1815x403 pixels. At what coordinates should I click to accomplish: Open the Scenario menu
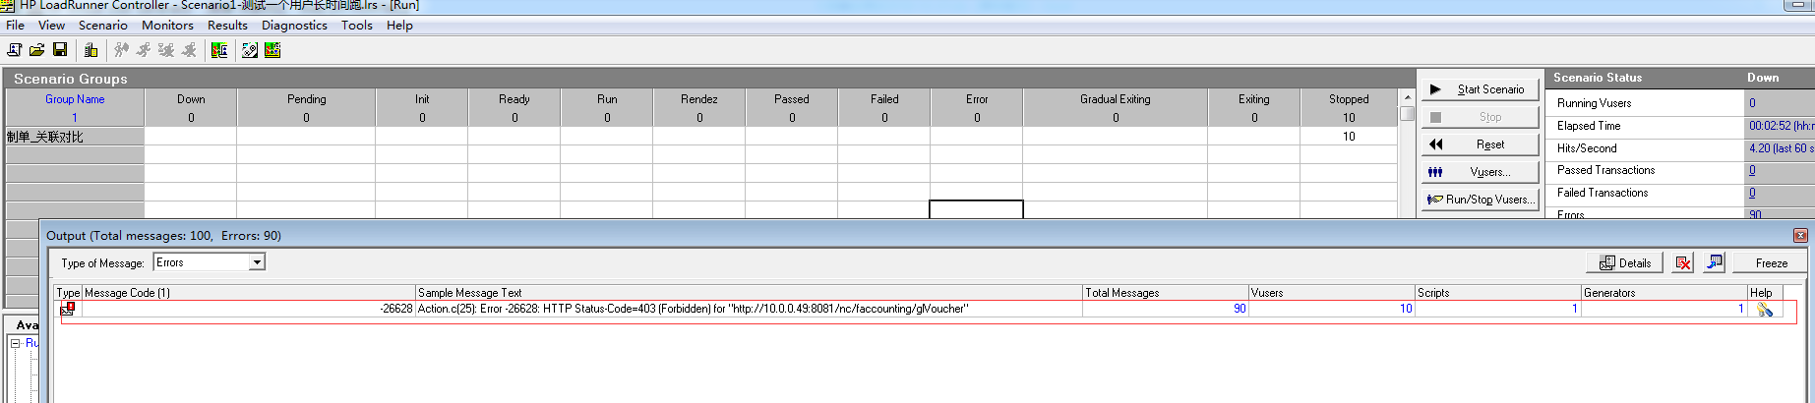[103, 26]
